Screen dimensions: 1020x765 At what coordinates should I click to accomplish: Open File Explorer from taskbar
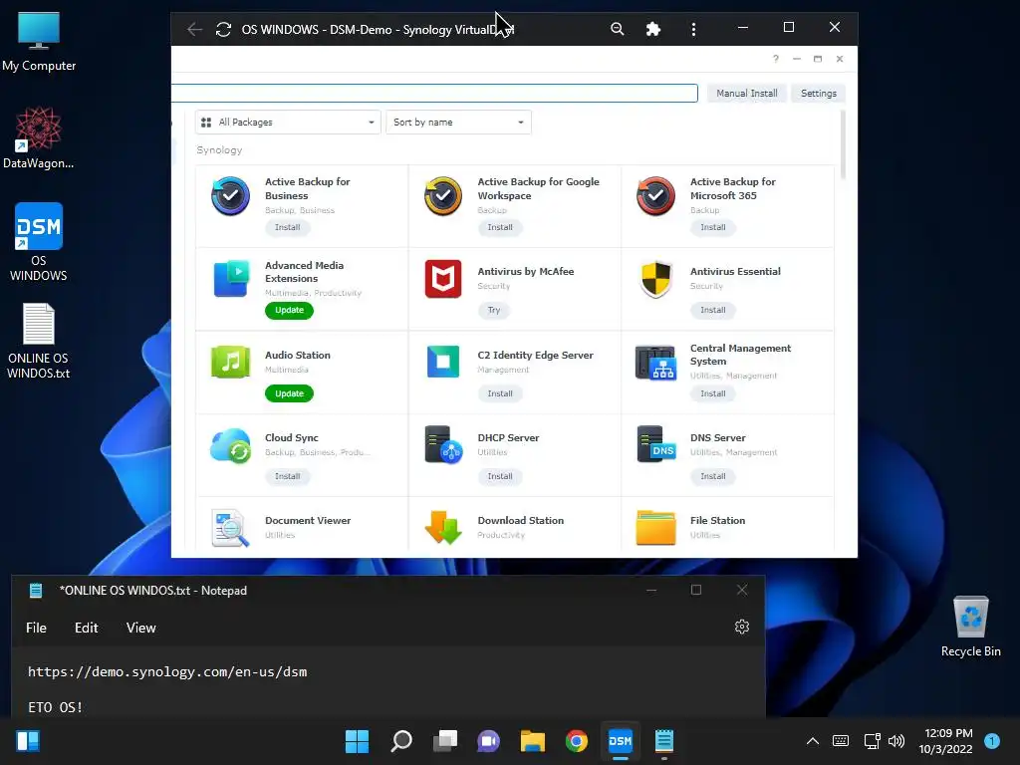tap(533, 741)
